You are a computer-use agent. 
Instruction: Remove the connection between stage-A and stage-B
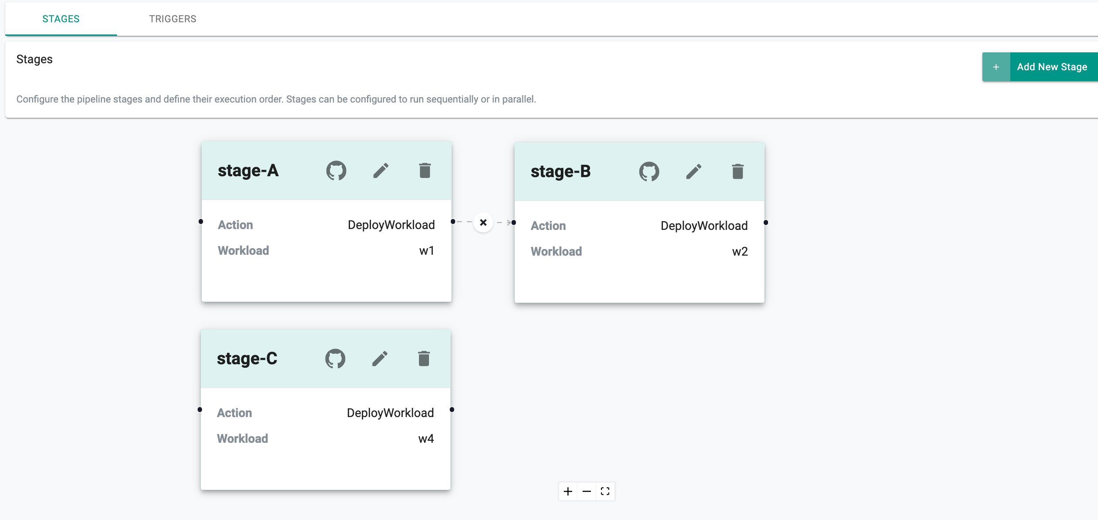tap(483, 222)
